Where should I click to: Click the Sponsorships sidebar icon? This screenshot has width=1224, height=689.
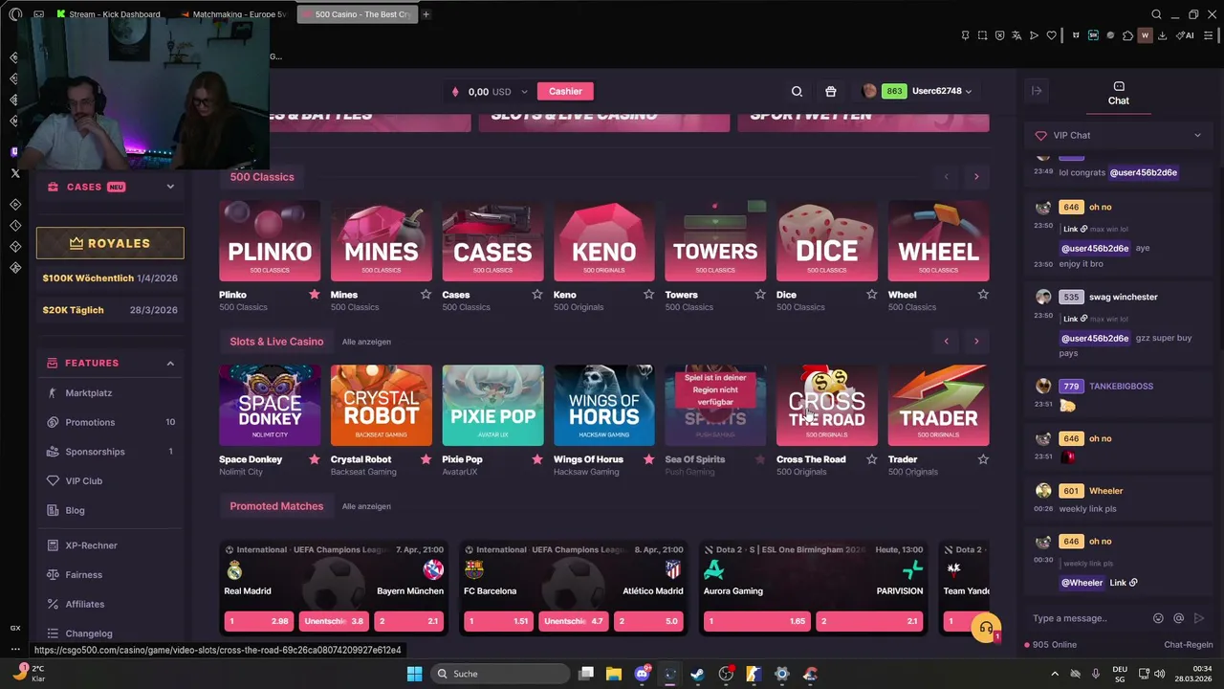[x=53, y=452]
